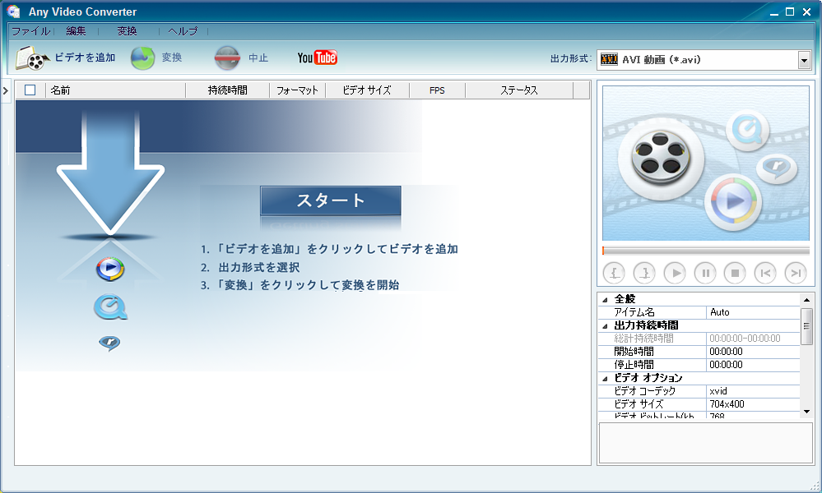Image resolution: width=822 pixels, height=493 pixels.
Task: Open the 編集 menu
Action: 76,31
